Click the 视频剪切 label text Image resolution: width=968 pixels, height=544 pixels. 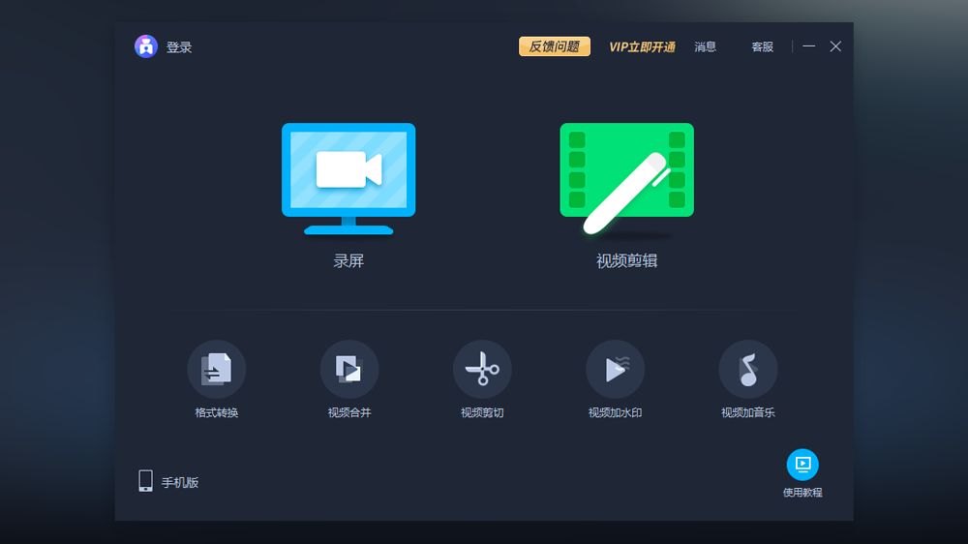(x=482, y=412)
